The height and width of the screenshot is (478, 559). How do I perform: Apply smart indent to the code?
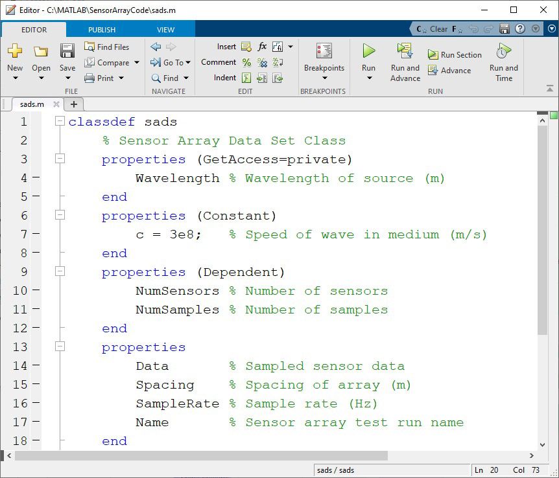click(246, 78)
